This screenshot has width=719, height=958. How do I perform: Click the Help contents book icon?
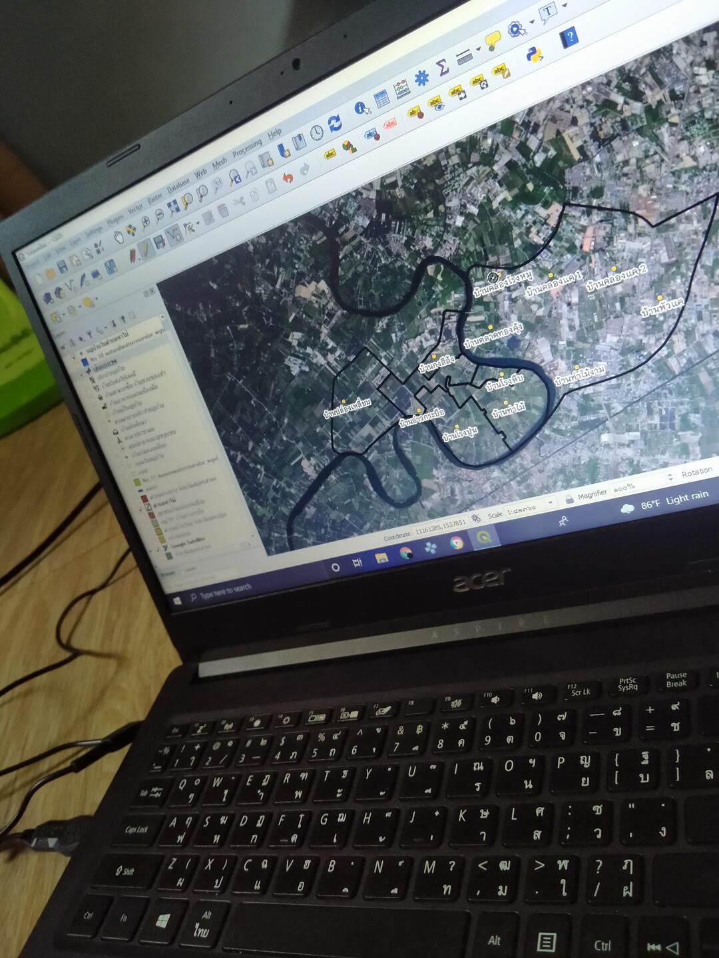(x=569, y=37)
